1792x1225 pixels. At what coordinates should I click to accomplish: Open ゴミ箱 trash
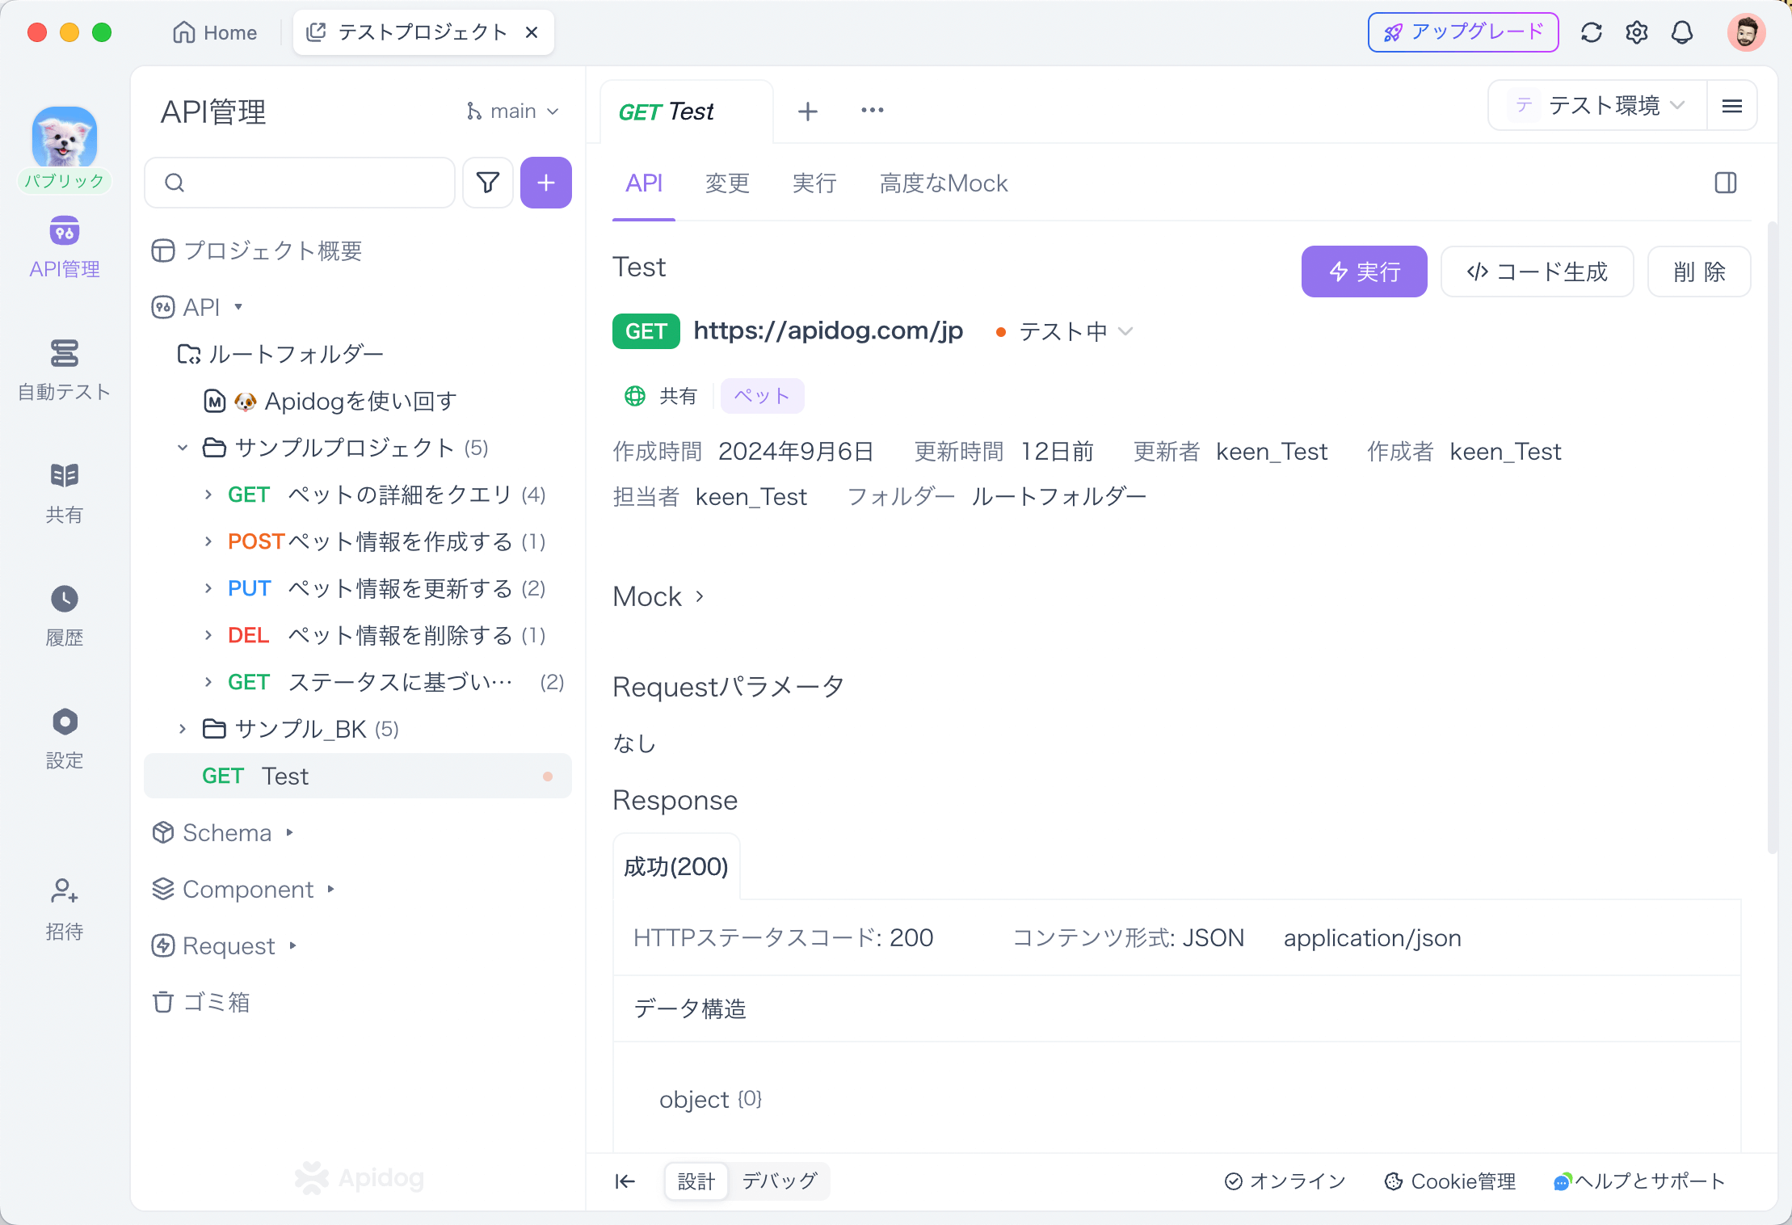point(202,1002)
